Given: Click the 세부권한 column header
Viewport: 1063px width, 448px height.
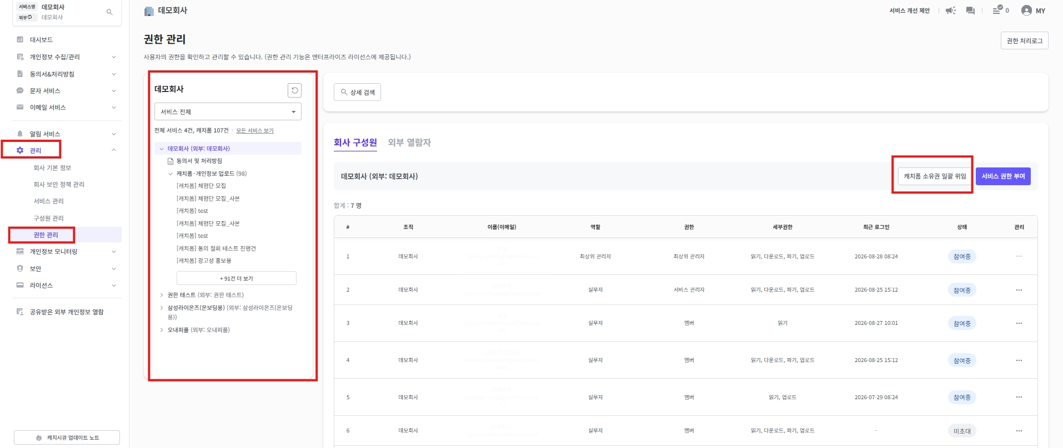Looking at the screenshot, I should point(783,227).
